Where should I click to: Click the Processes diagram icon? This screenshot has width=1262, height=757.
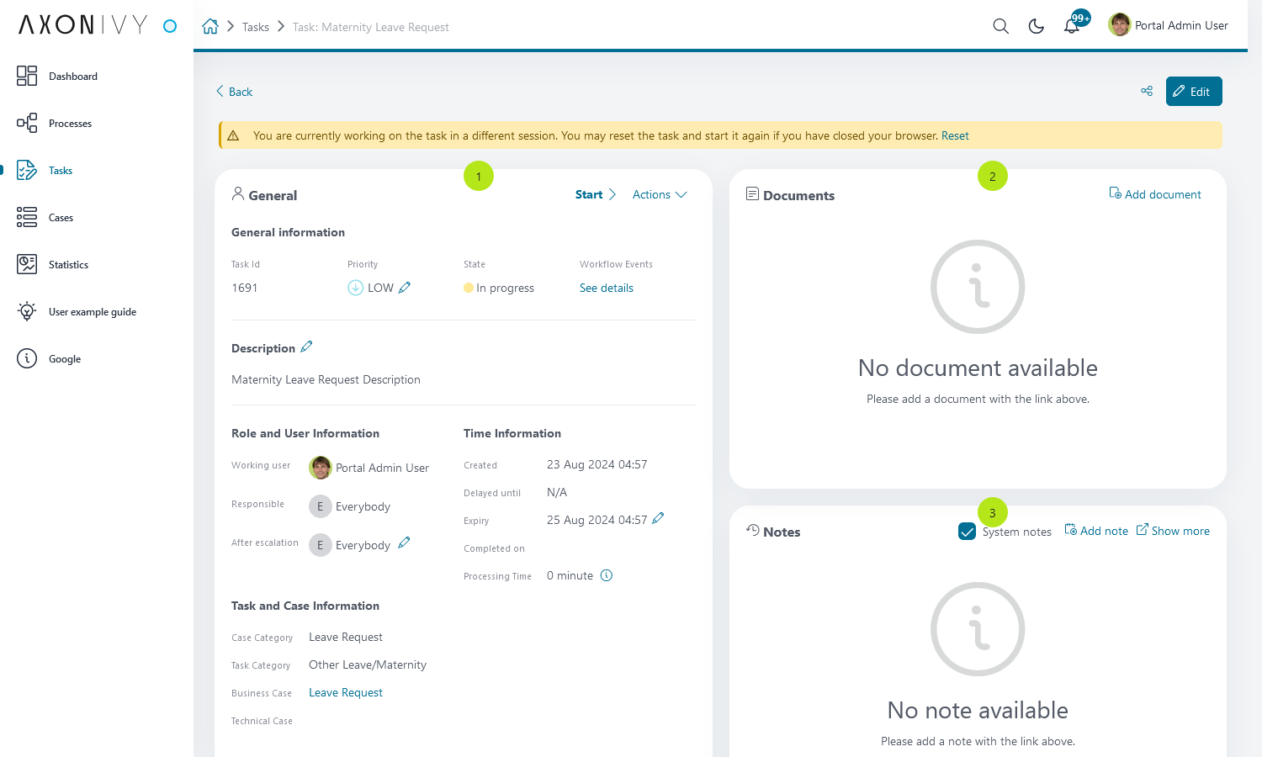(x=27, y=123)
